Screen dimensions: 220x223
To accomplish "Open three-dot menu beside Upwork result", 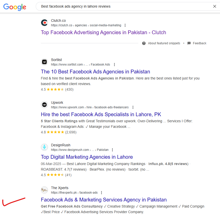I will coord(133,107).
